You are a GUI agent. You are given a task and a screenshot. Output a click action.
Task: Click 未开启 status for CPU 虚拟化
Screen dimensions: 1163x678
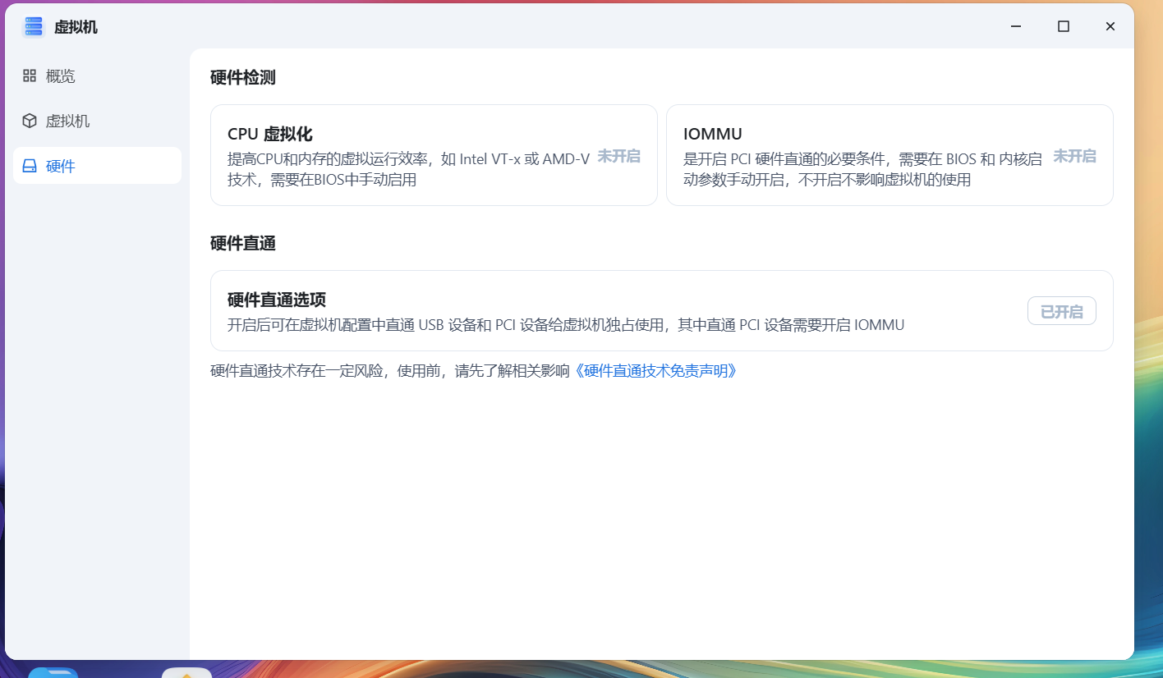coord(618,156)
